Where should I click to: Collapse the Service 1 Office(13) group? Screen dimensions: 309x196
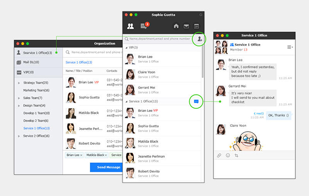[x=126, y=102]
